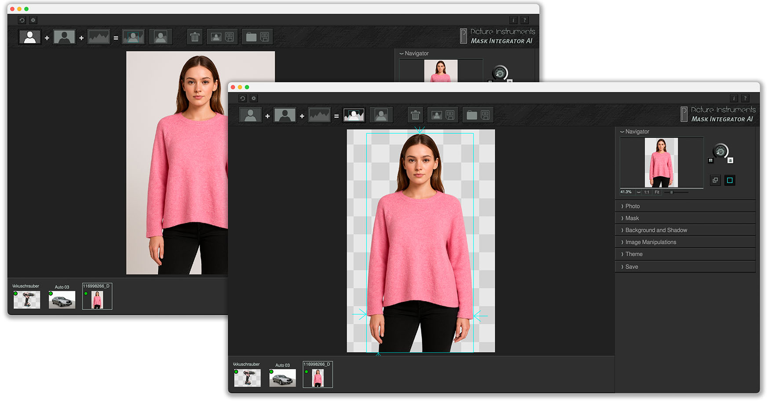The height and width of the screenshot is (419, 774).
Task: Select the dark silhouette mask view in front toolbar
Action: click(285, 115)
